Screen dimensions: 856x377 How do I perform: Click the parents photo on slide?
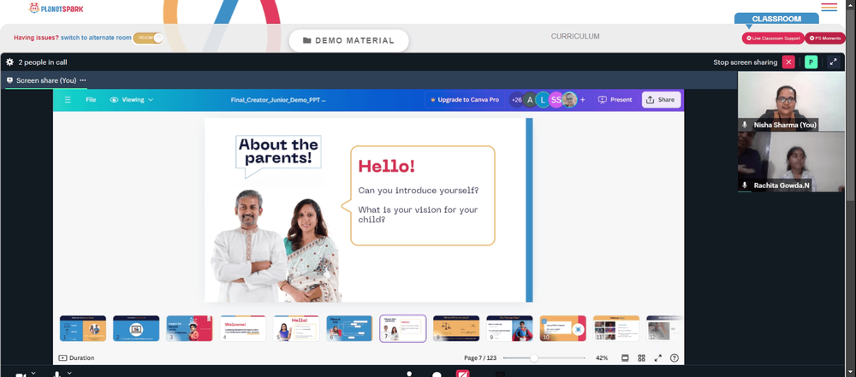click(x=276, y=246)
